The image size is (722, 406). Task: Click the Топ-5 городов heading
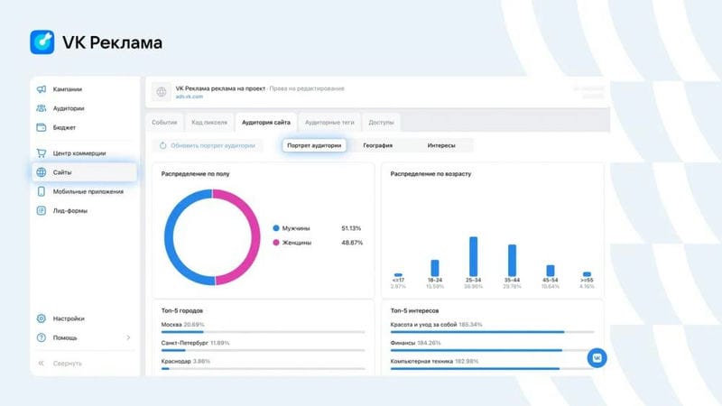click(x=182, y=310)
